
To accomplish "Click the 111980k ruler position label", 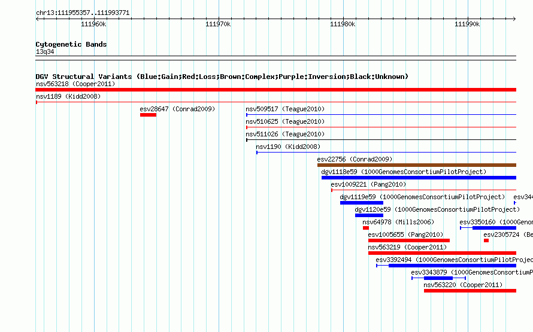I will (x=343, y=24).
